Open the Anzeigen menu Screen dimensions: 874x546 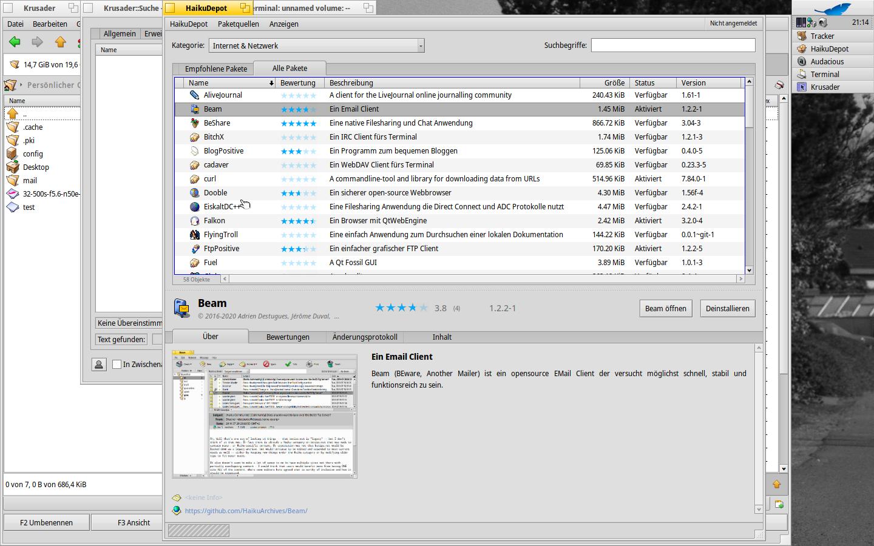pyautogui.click(x=284, y=24)
